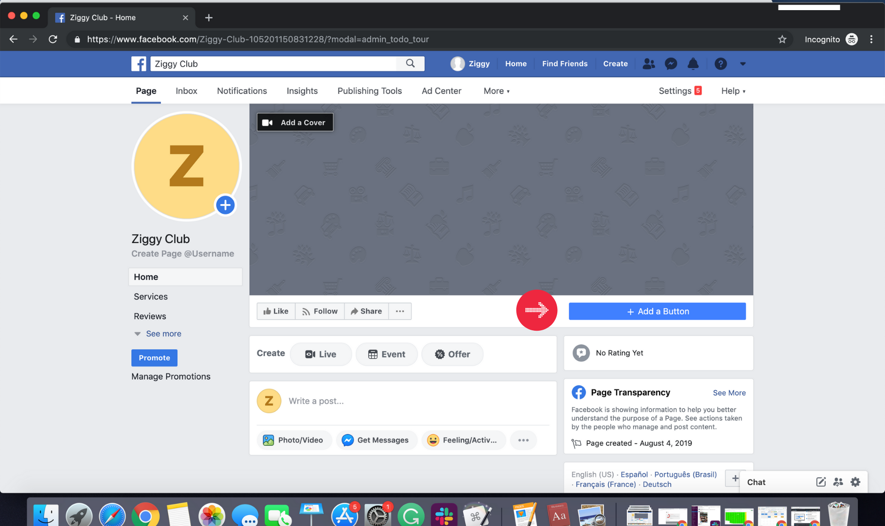The image size is (885, 526).
Task: Expand the account dropdown arrow
Action: pos(743,64)
